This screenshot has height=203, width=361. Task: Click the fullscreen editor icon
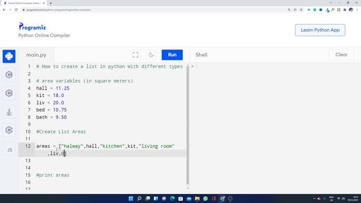135,55
